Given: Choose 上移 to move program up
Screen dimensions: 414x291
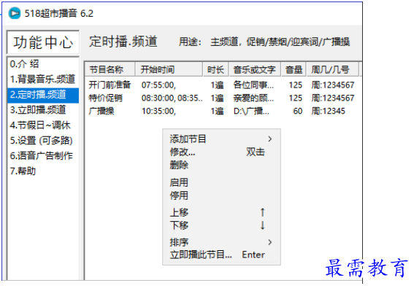Looking at the screenshot, I should click(221, 212).
